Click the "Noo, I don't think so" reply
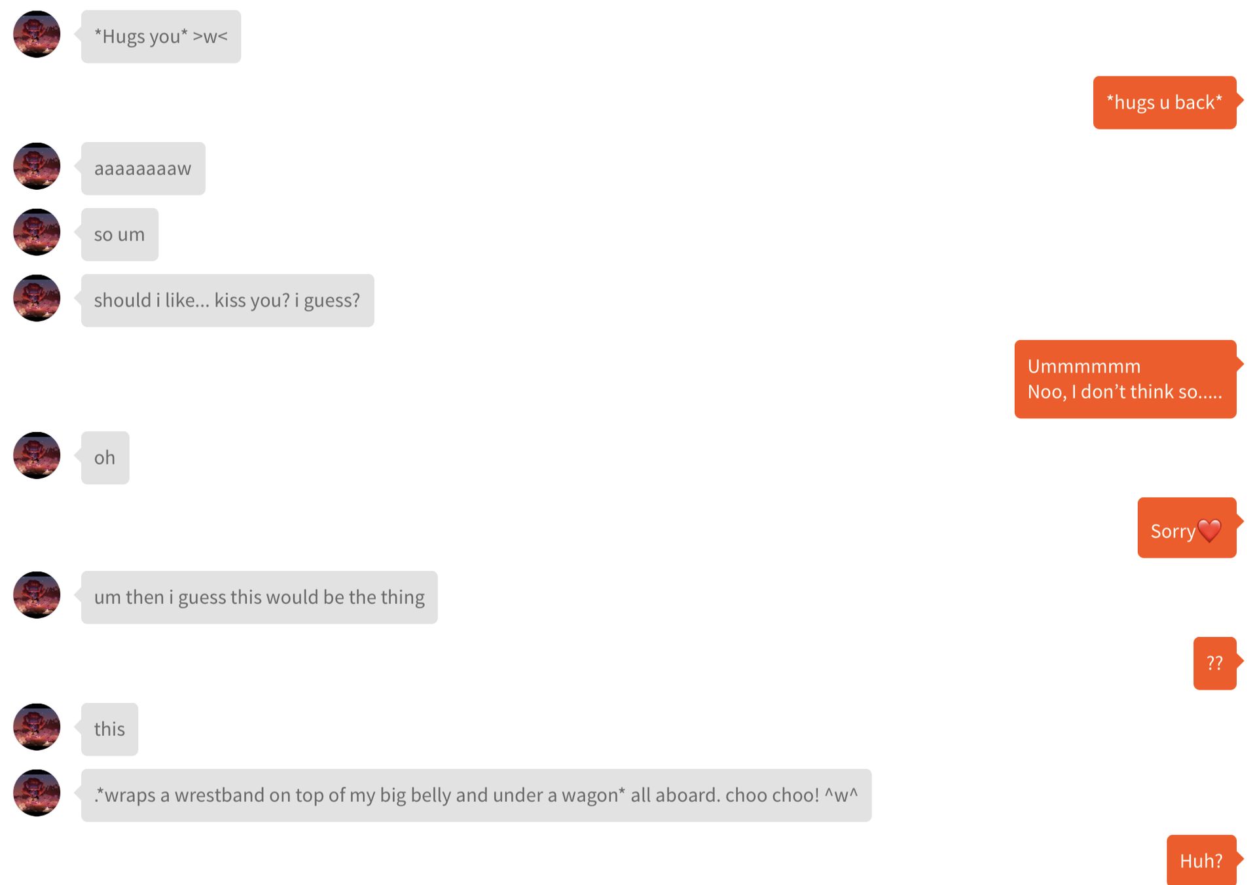The width and height of the screenshot is (1257, 885). pyautogui.click(x=1125, y=380)
